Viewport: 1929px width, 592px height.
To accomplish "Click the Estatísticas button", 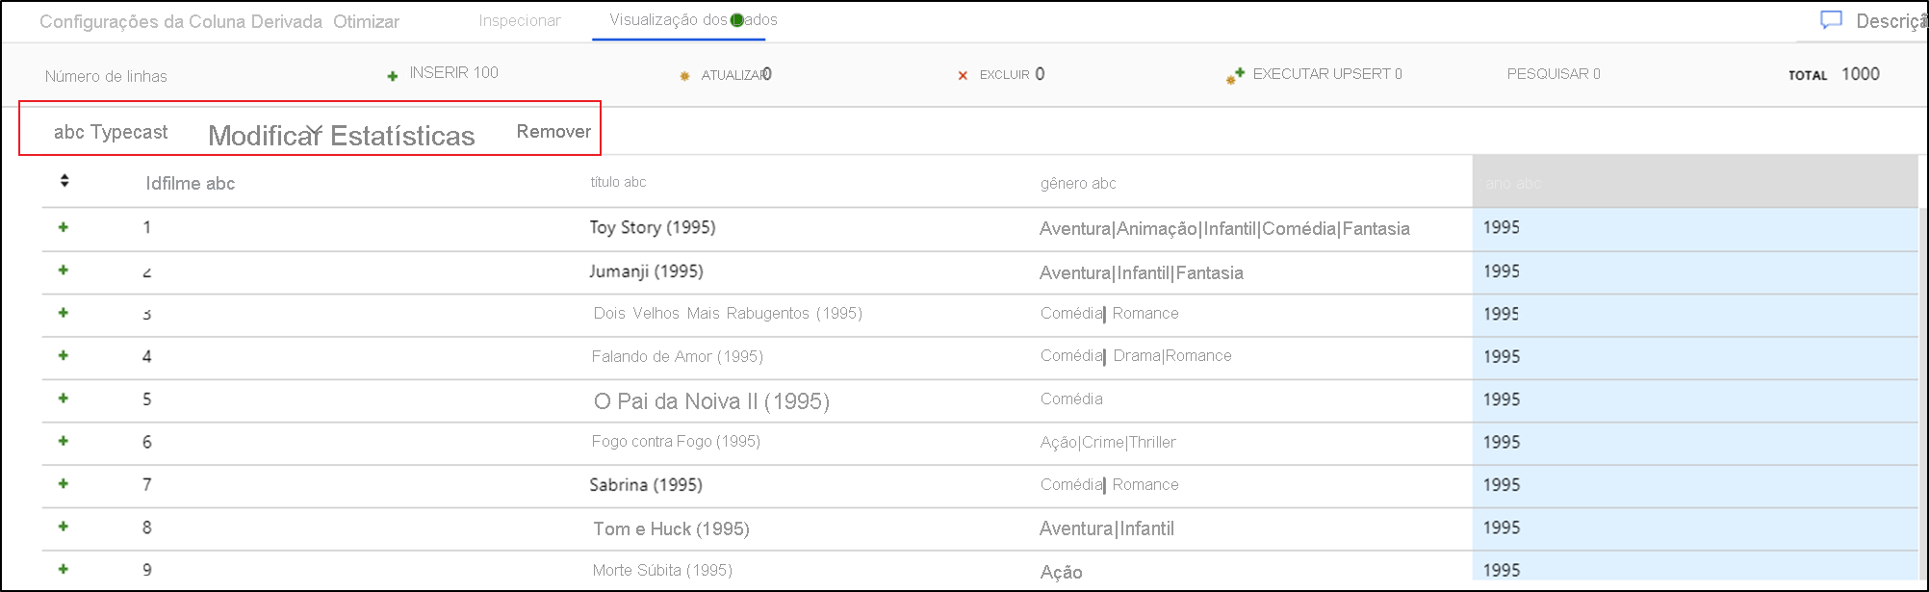I will pyautogui.click(x=402, y=136).
